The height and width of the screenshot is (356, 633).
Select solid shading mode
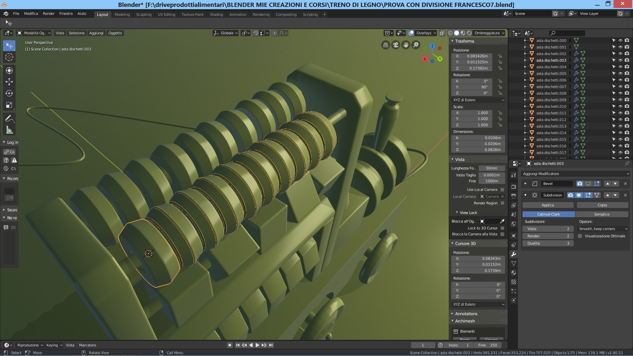(x=457, y=33)
